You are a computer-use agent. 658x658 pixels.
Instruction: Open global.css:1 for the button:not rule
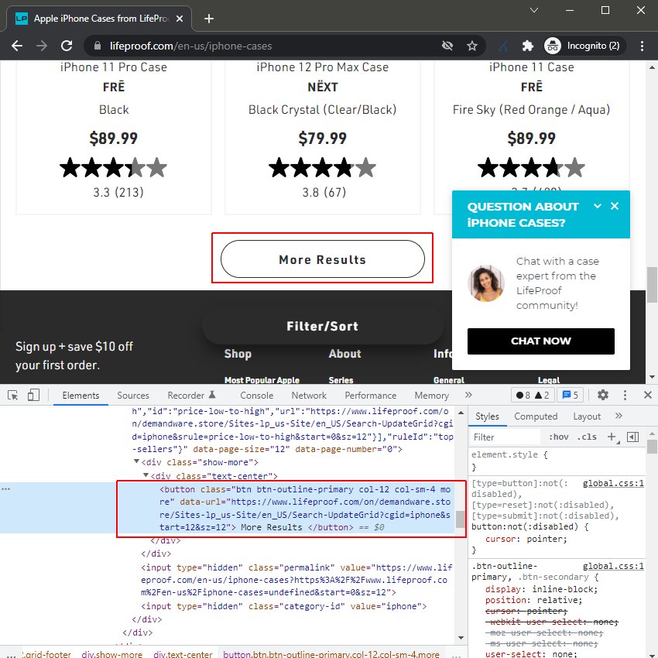coord(612,483)
